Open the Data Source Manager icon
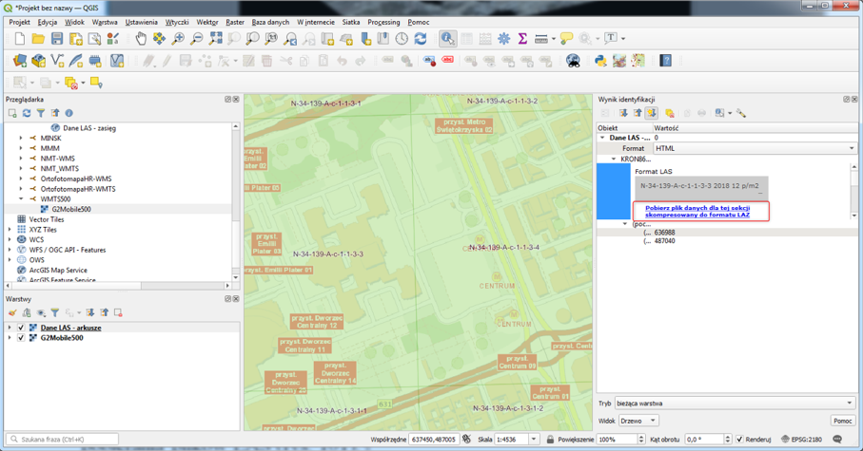Viewport: 863px width, 451px height. tap(20, 61)
